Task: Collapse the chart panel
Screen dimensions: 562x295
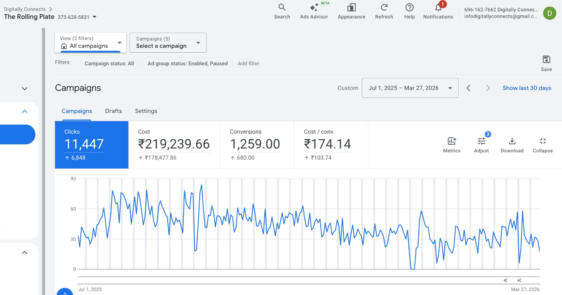Action: coord(543,145)
